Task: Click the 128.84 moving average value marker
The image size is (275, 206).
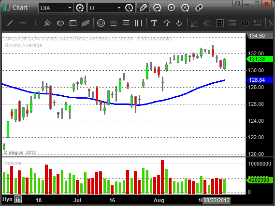Action: click(260, 80)
